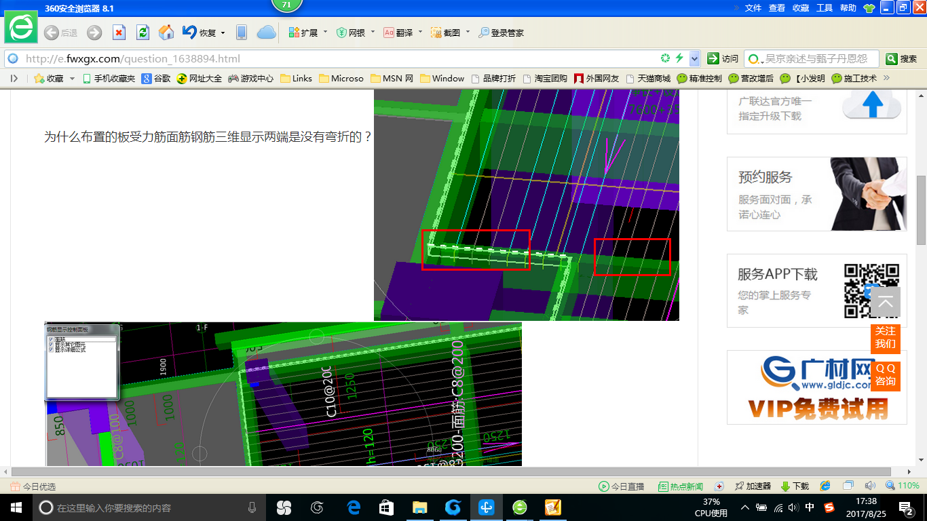Open the 文件 menu

753,8
